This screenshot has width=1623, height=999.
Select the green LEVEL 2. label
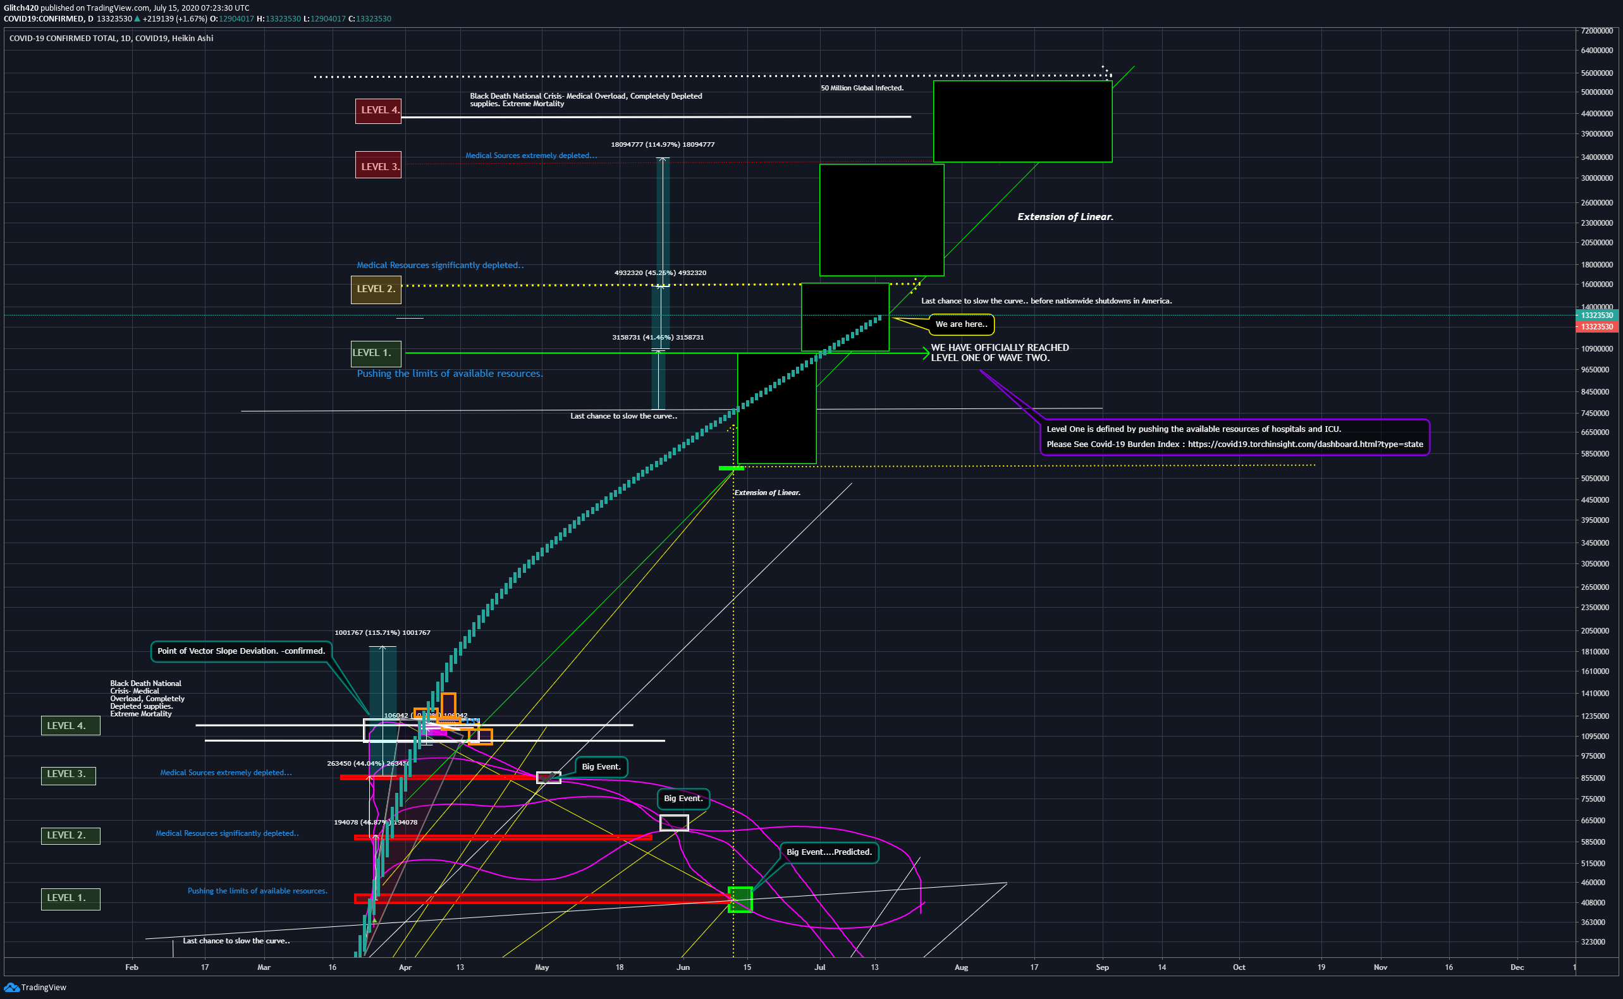pos(70,835)
